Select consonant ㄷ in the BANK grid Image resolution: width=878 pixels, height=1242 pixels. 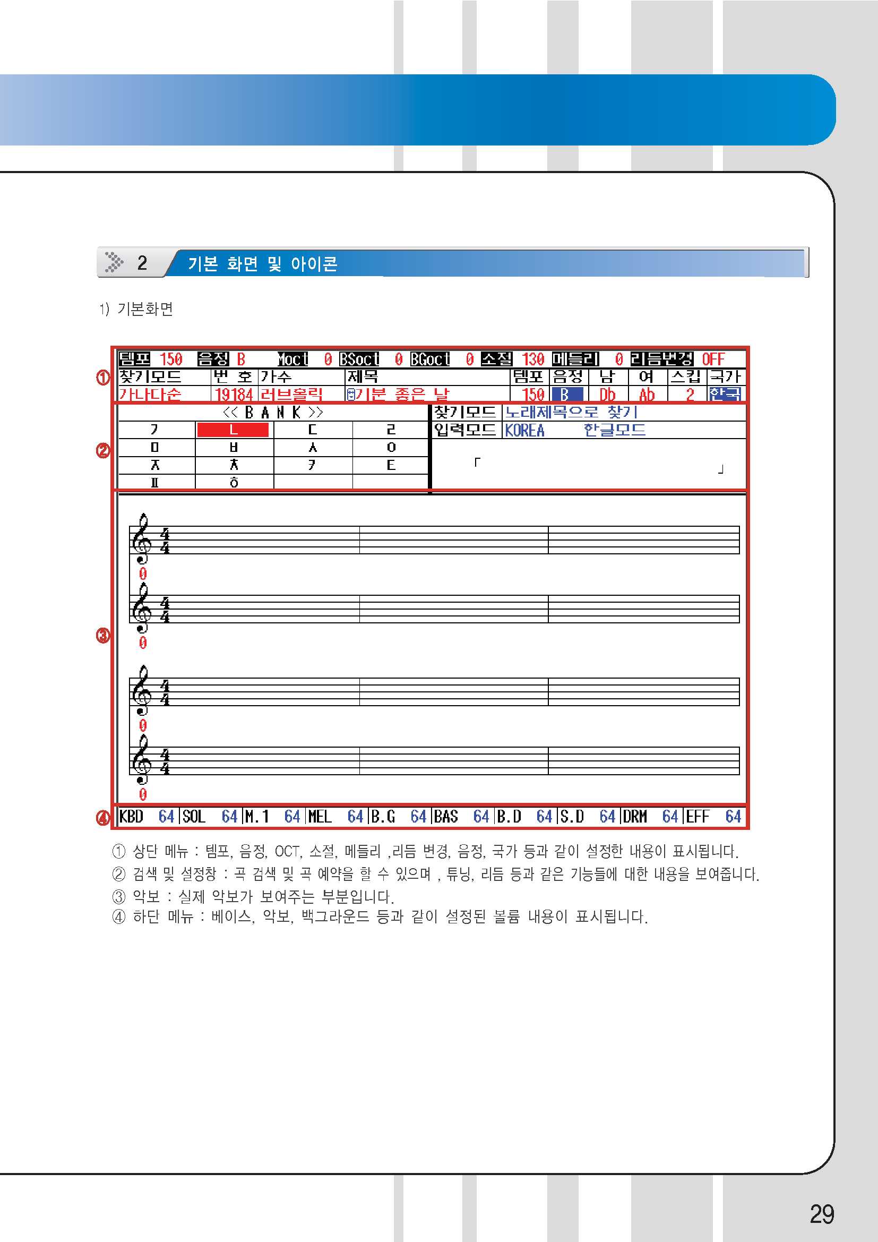click(x=313, y=430)
